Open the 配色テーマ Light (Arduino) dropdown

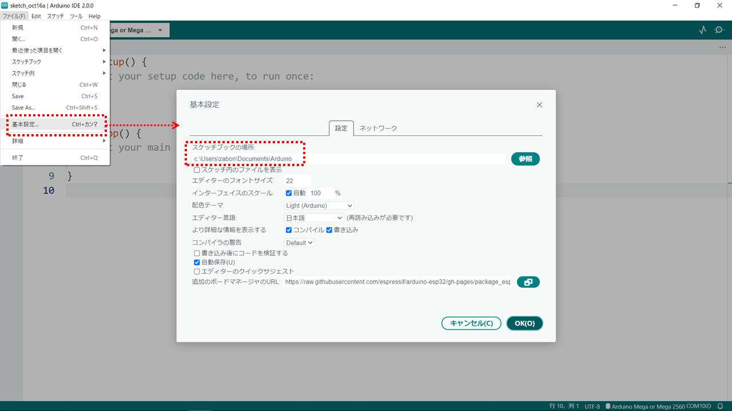[319, 205]
